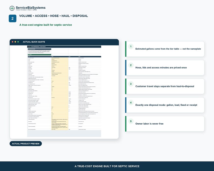This screenshot has height=171, width=214.
Task: Click the 'TOOLS TO BUILD • PRICE • GROW' tagline
Action: pyautogui.click(x=26, y=10)
